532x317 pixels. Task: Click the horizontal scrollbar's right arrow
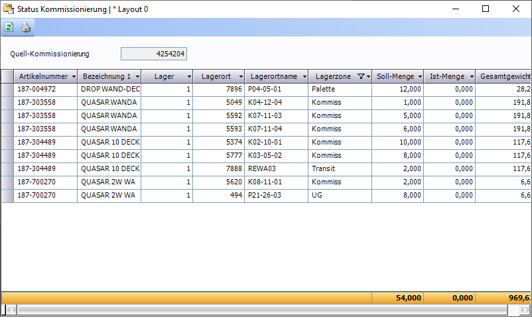click(525, 310)
